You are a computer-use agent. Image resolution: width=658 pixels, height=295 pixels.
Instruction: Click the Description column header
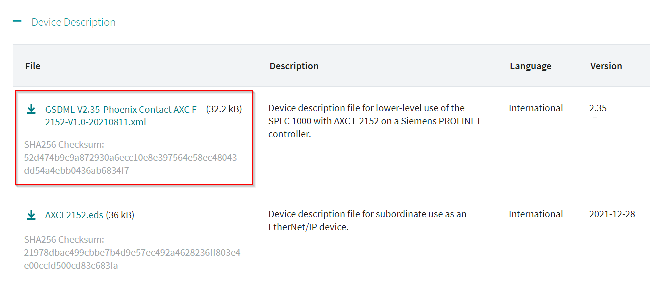pos(294,66)
